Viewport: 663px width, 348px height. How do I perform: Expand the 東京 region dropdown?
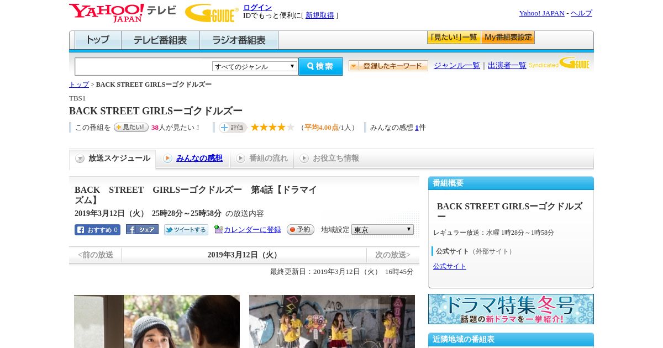pyautogui.click(x=382, y=230)
